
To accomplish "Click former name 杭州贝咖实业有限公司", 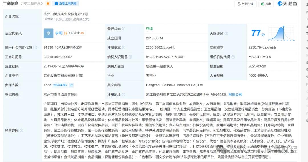I will click(x=72, y=19).
